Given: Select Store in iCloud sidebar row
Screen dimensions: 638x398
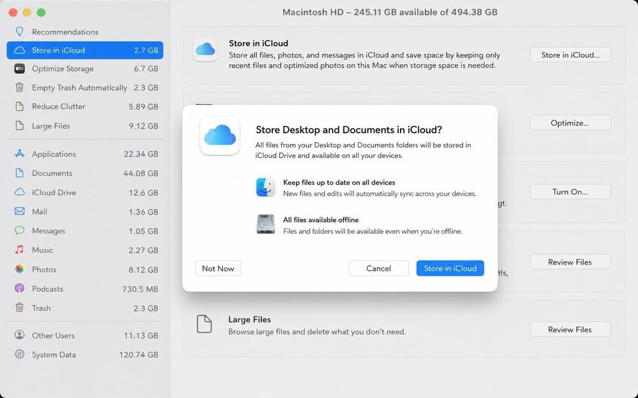Looking at the screenshot, I should tap(85, 50).
